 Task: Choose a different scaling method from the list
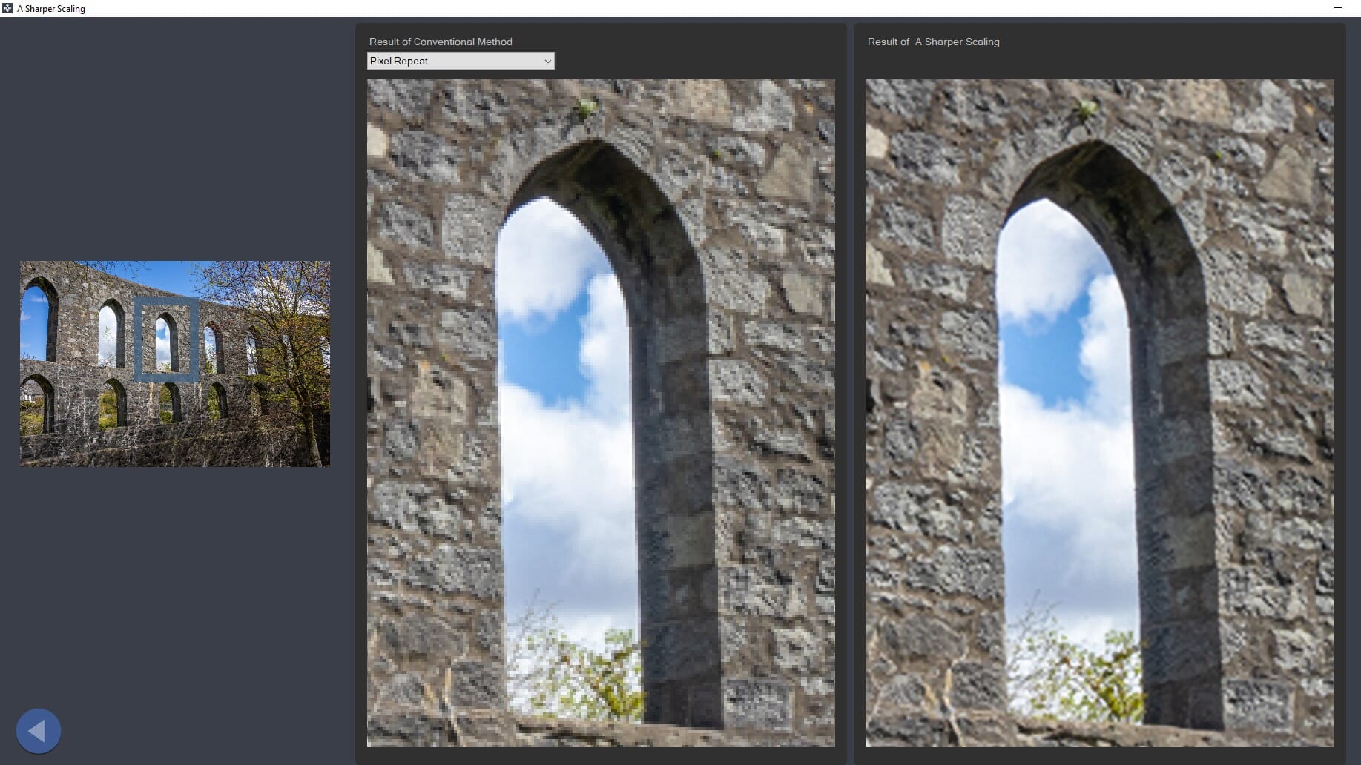[461, 61]
